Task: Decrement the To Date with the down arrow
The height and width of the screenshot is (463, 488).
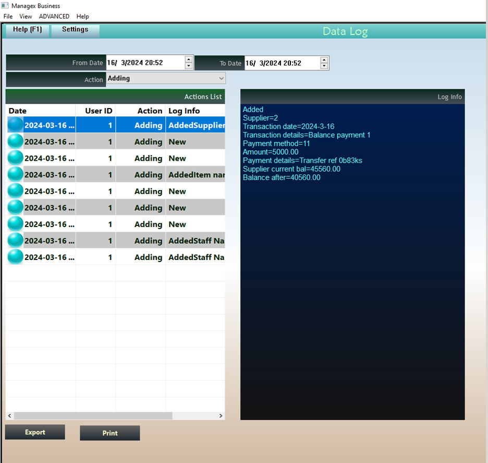Action: pos(324,65)
